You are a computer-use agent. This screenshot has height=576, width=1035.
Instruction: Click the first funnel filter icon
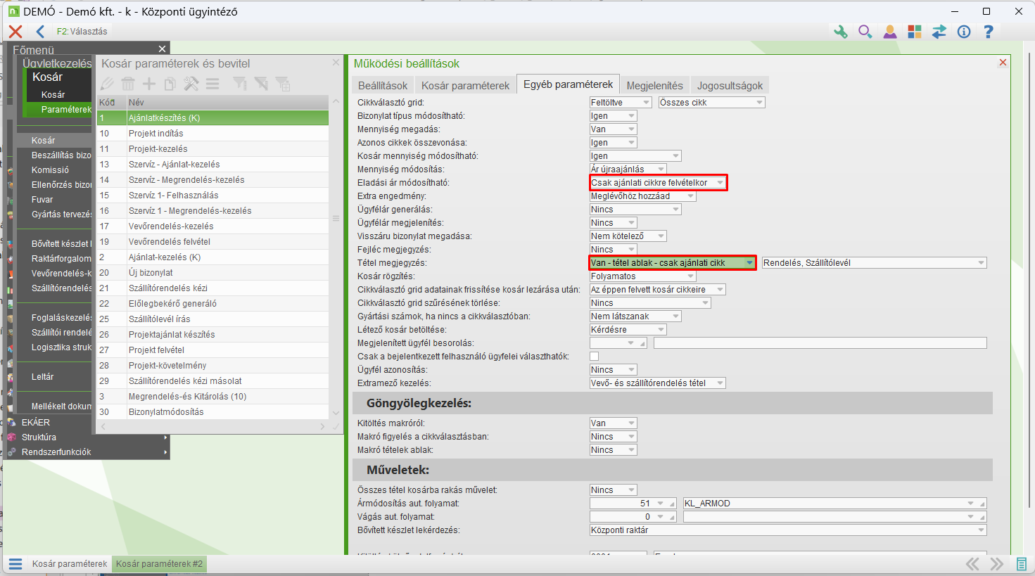click(240, 84)
